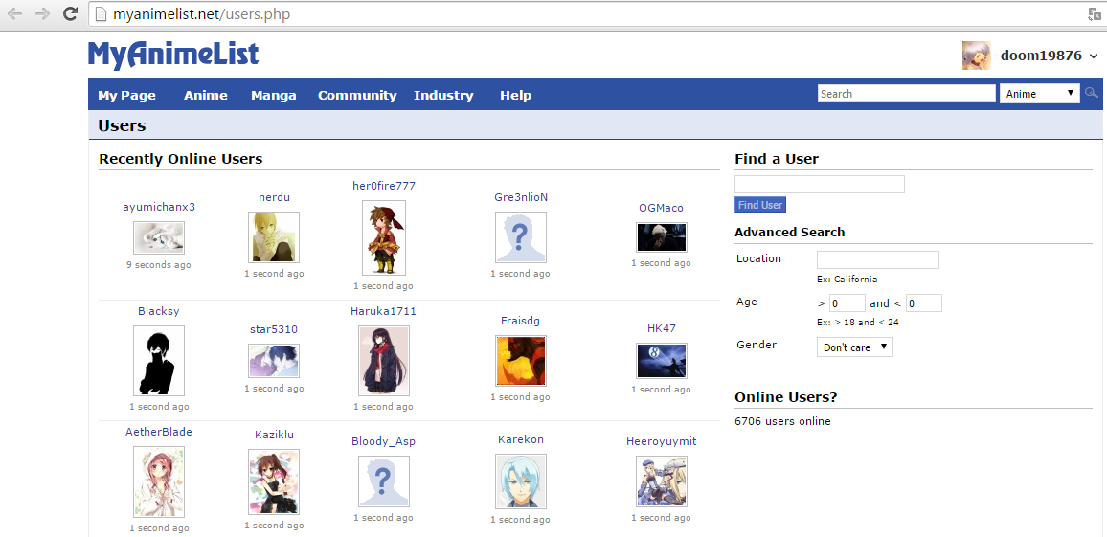Click the '6706 users online' text
The height and width of the screenshot is (537, 1107).
tap(782, 421)
